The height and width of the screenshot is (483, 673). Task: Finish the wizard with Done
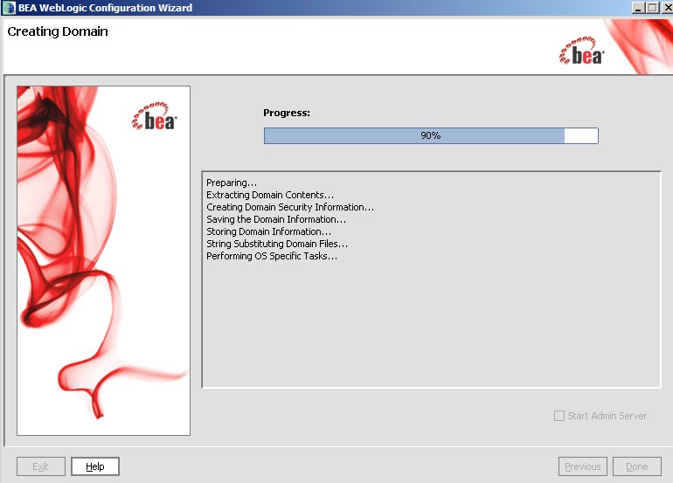[637, 466]
